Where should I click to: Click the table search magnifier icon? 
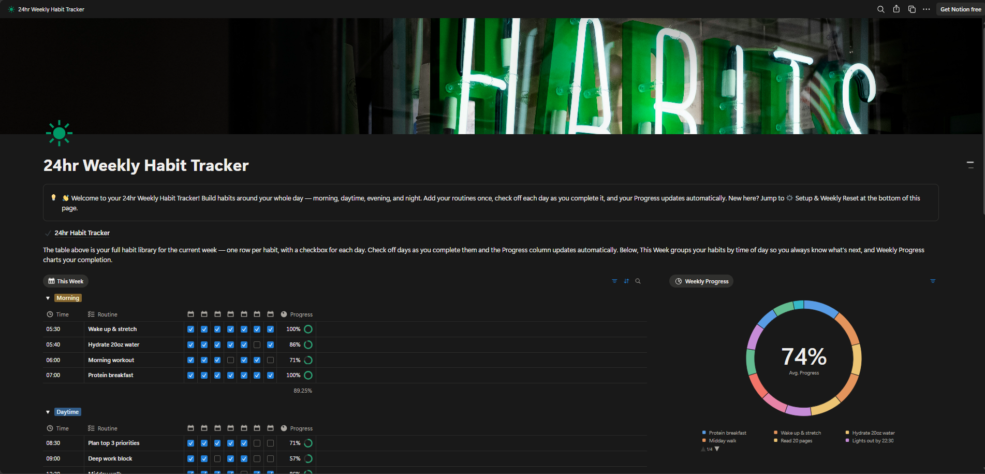(638, 281)
